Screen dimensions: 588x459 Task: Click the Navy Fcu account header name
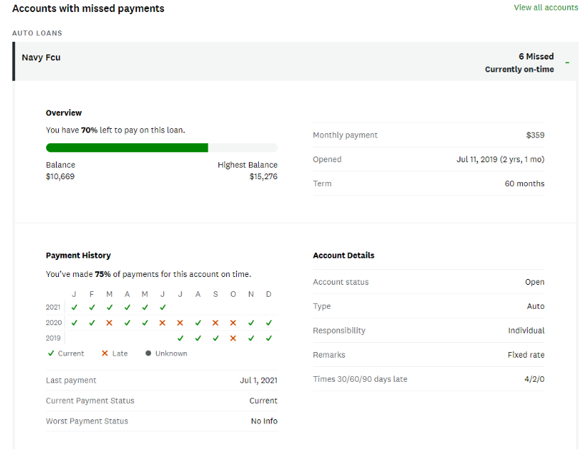click(41, 57)
